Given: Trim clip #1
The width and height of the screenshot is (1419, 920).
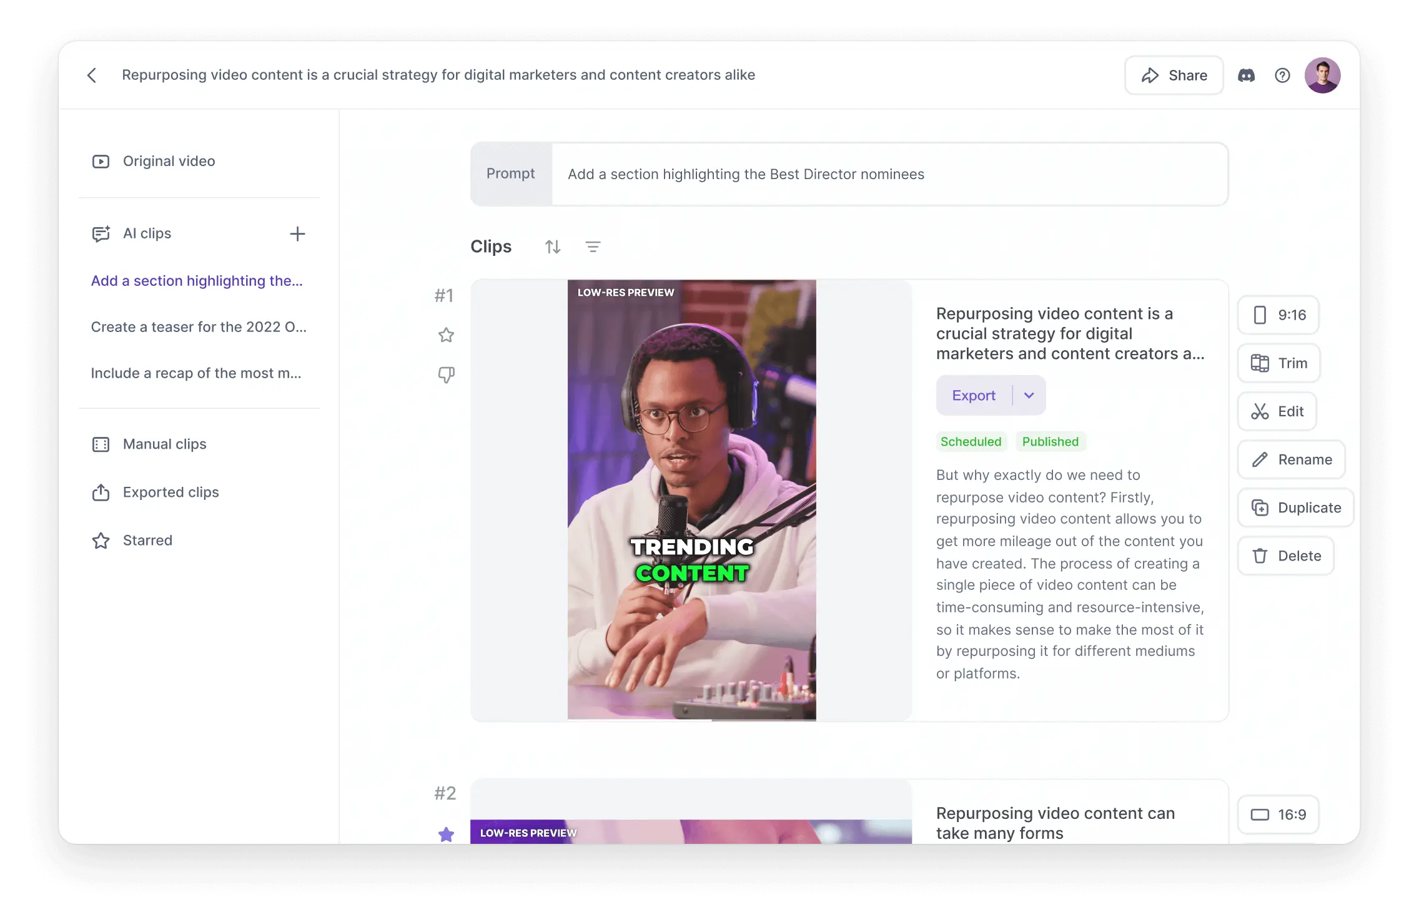Looking at the screenshot, I should 1278,363.
